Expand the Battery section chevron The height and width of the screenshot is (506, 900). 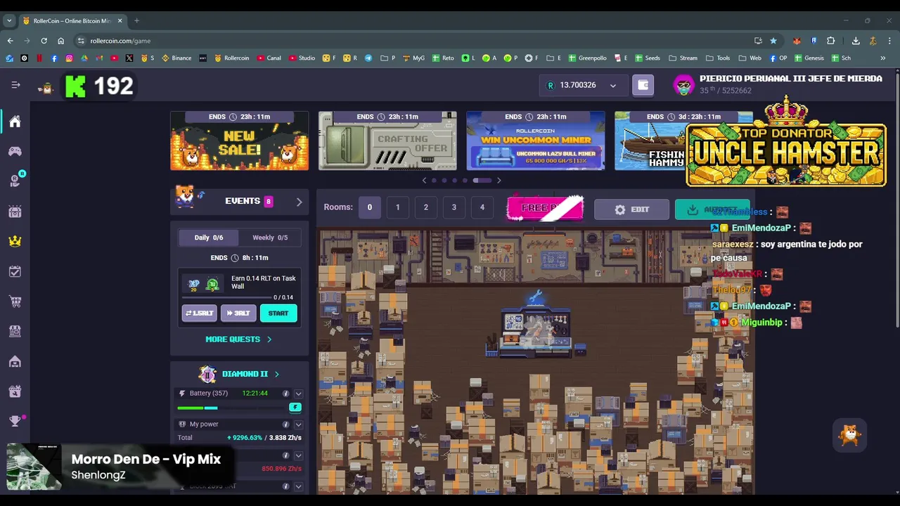pyautogui.click(x=298, y=394)
